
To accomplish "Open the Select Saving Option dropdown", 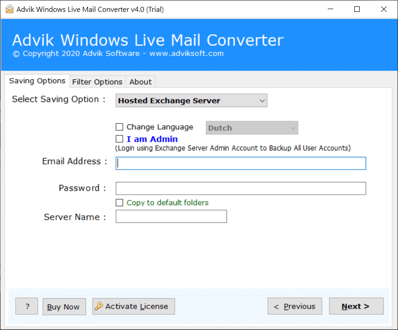I will click(191, 100).
